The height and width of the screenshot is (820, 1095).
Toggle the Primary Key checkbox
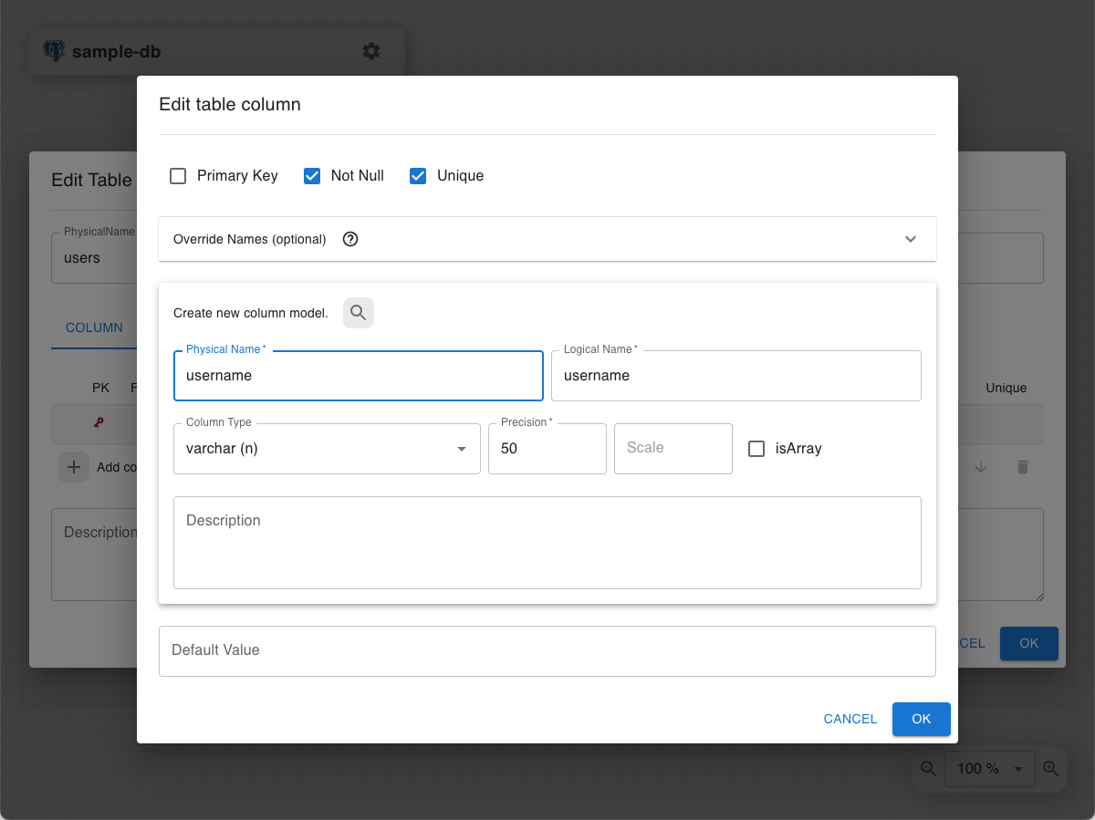178,176
